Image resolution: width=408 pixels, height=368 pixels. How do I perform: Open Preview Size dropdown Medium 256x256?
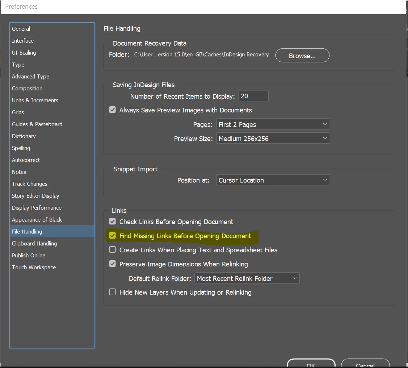[273, 138]
